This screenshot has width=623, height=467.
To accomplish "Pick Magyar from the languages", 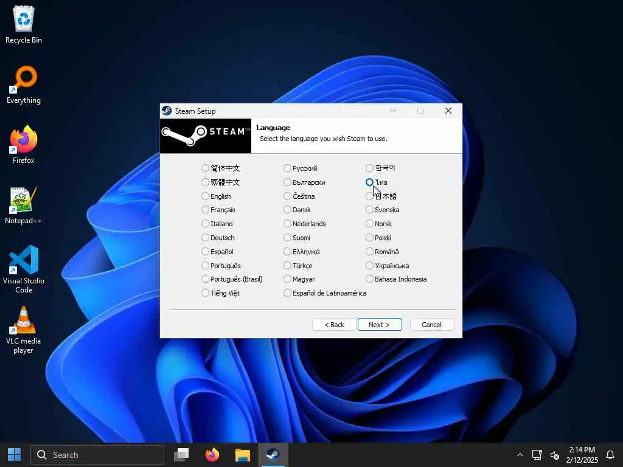I will [x=287, y=279].
